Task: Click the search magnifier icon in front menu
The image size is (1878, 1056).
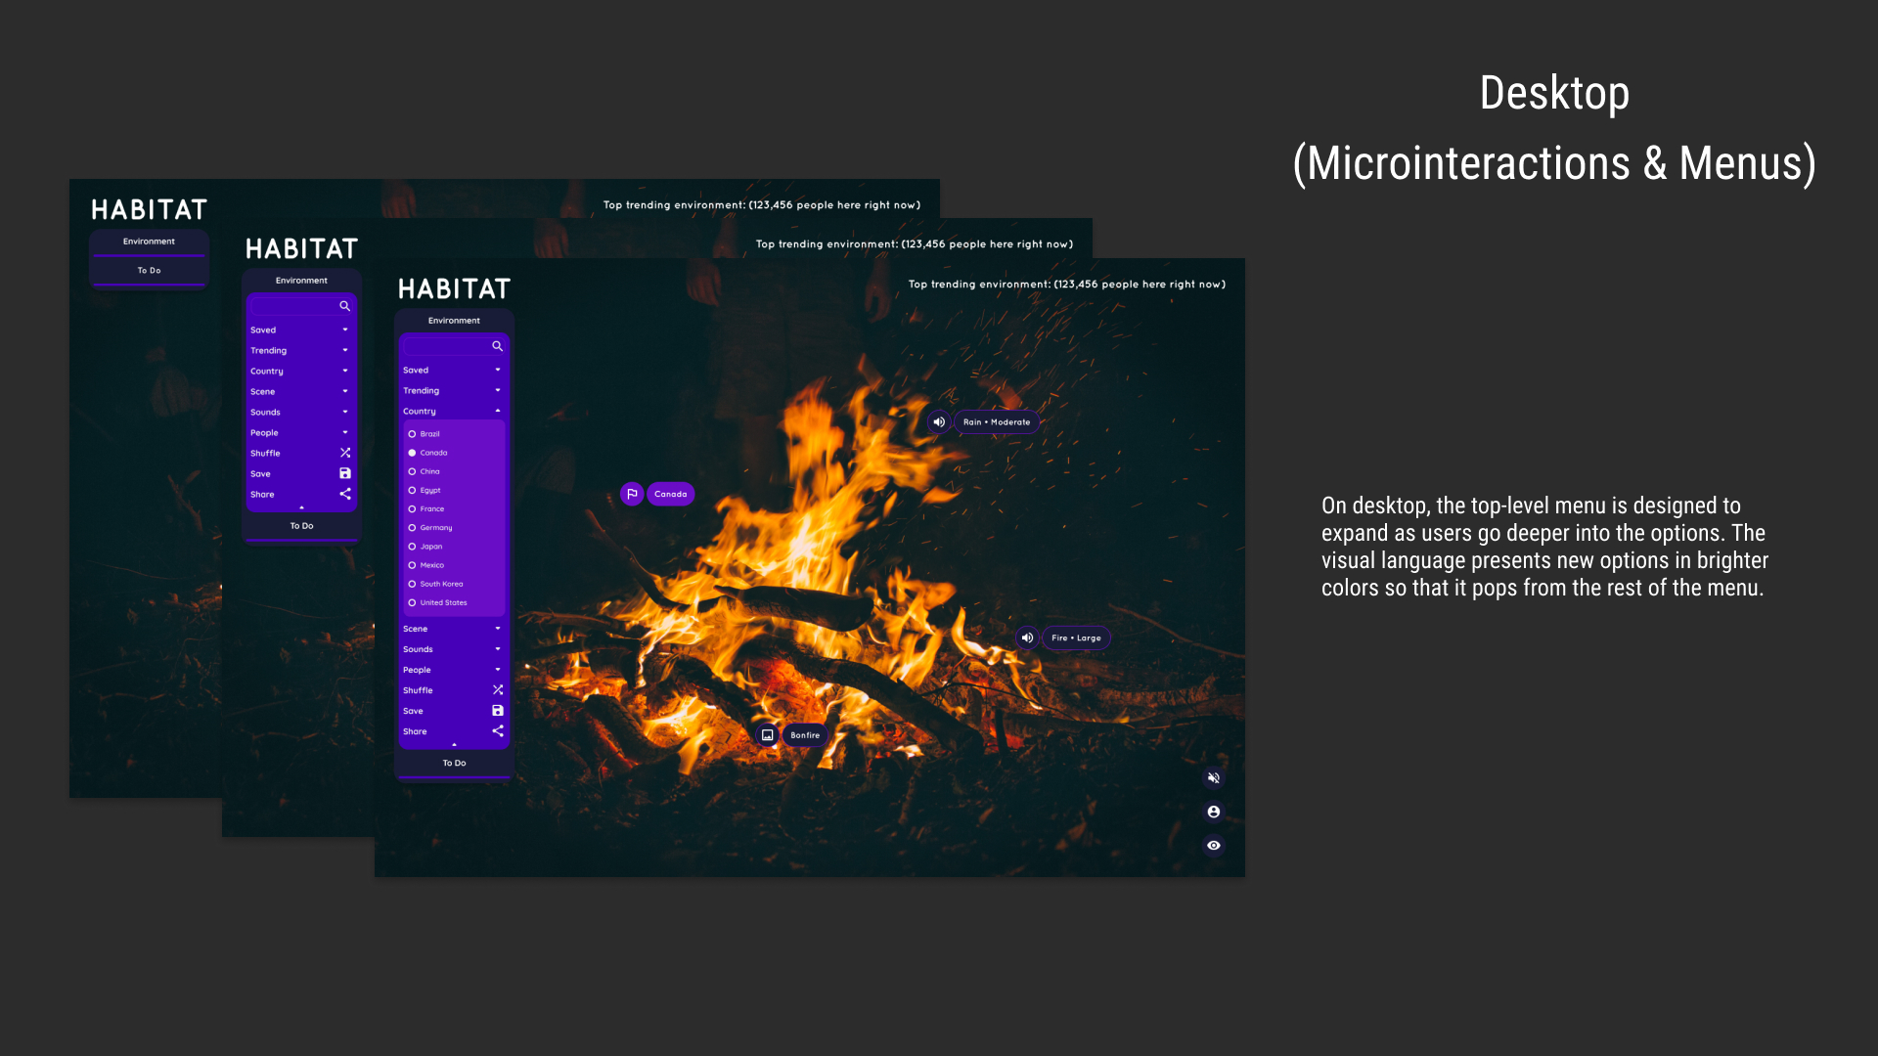Action: (x=497, y=346)
